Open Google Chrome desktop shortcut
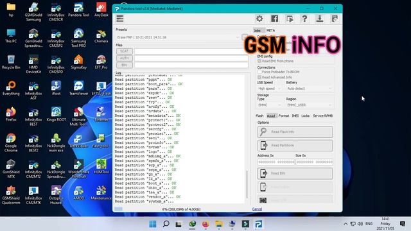Screen dimensions: 411x231 [x=11, y=142]
